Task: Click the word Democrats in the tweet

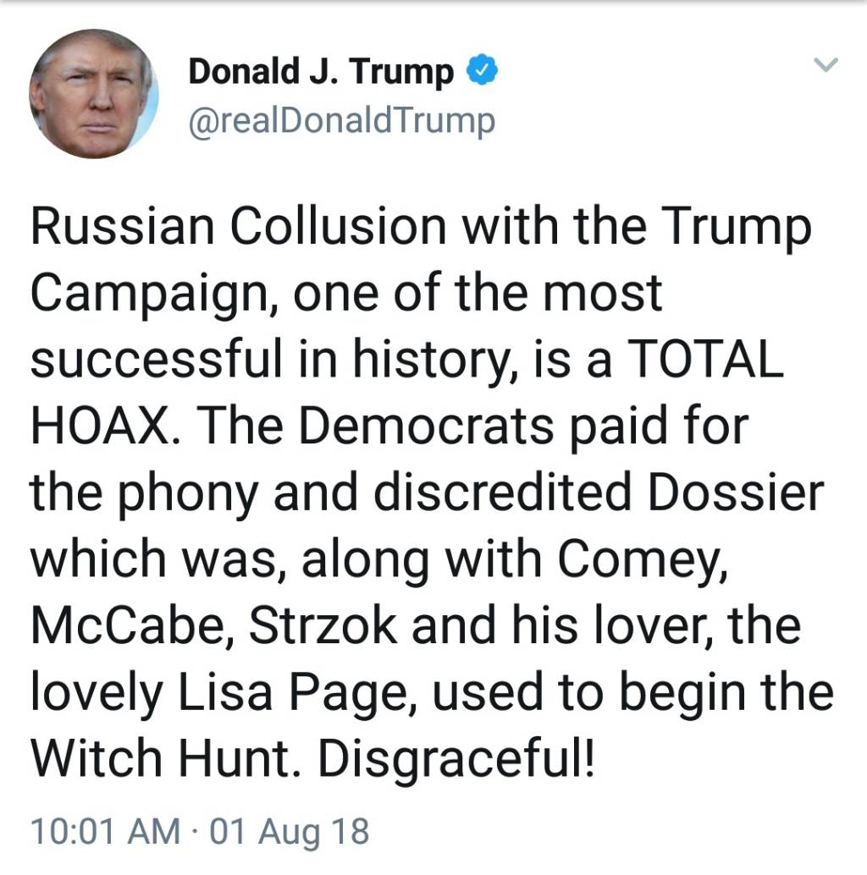Action: [427, 425]
